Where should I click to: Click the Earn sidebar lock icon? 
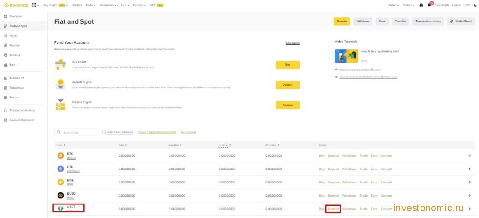6,65
